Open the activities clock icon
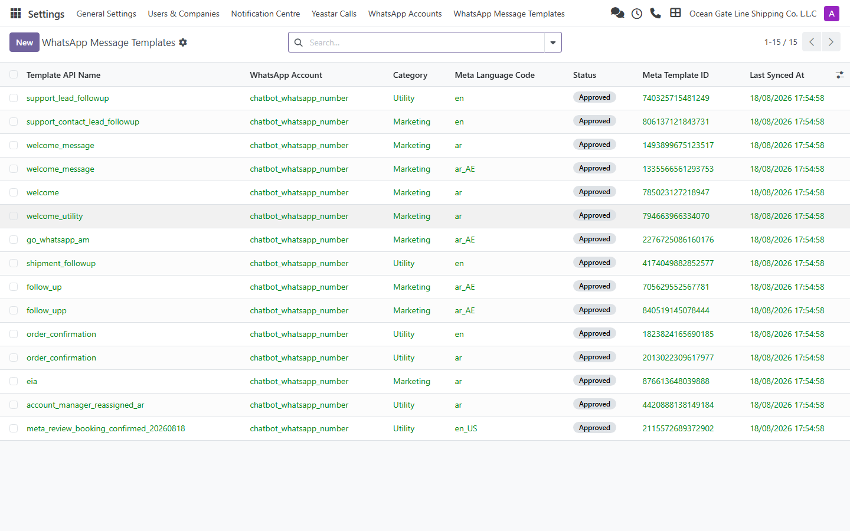850x531 pixels. (637, 14)
